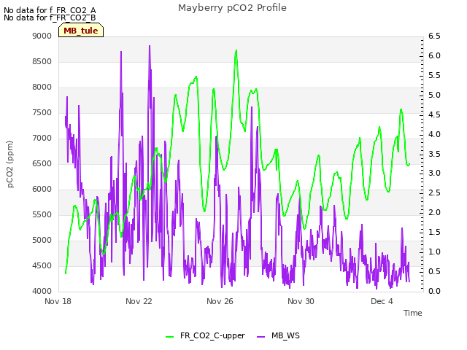Click the Dec 4 x-axis label

tap(382, 301)
